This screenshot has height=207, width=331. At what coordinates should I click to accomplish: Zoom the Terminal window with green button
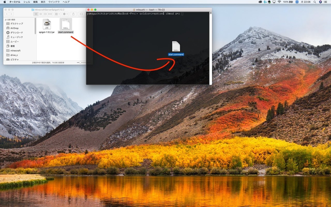pos(95,10)
